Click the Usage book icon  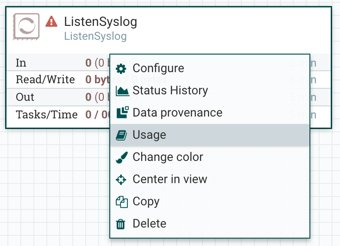tap(121, 135)
